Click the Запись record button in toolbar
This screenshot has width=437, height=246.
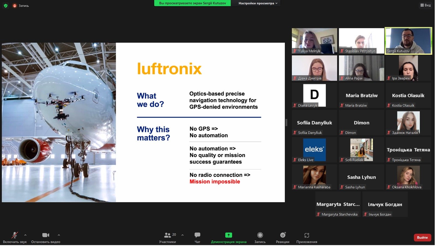pyautogui.click(x=260, y=238)
